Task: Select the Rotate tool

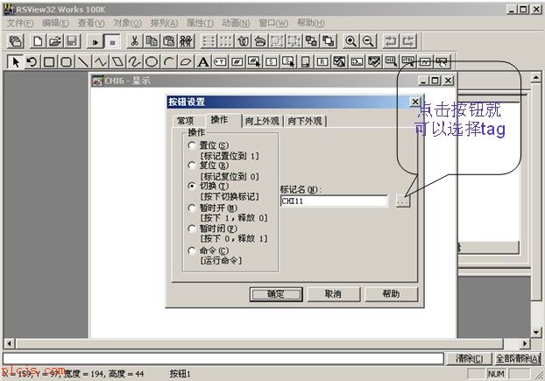Action: pos(32,62)
